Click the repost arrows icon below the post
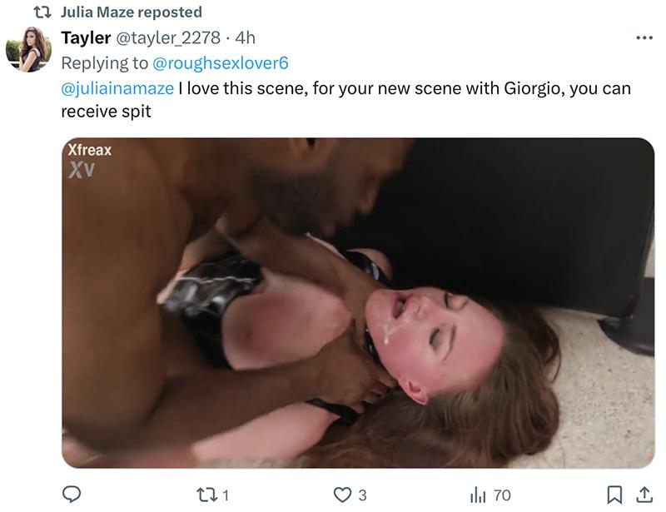This screenshot has height=512, width=666. click(x=205, y=495)
